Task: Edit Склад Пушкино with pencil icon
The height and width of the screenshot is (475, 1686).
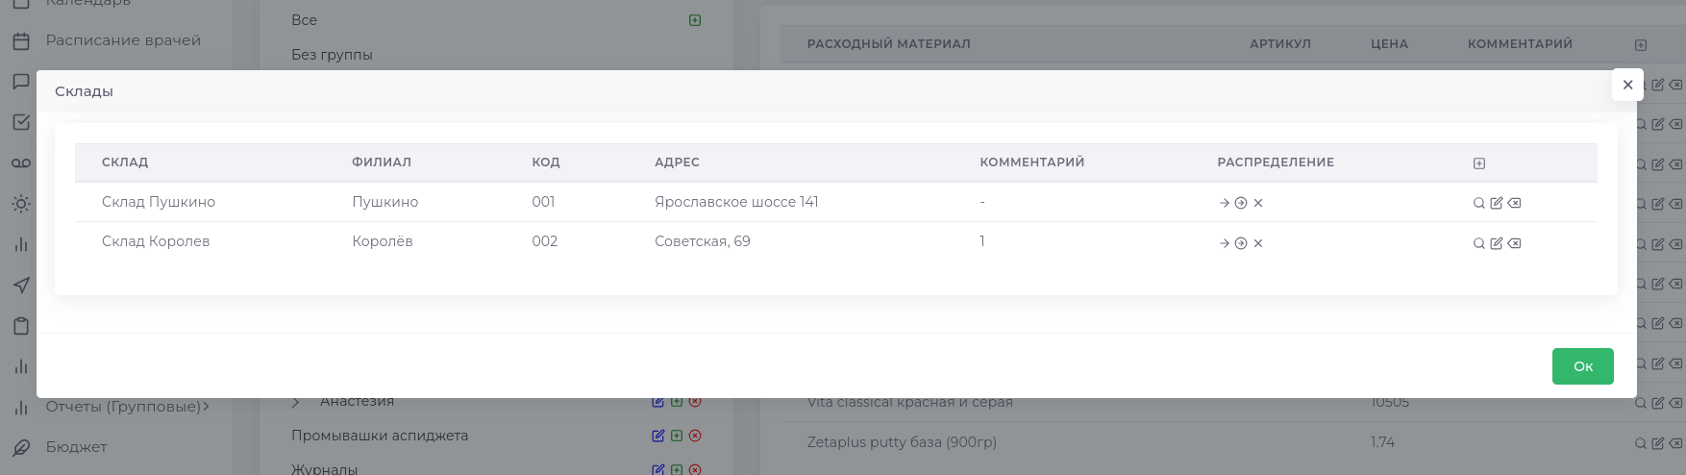Action: [x=1497, y=203]
